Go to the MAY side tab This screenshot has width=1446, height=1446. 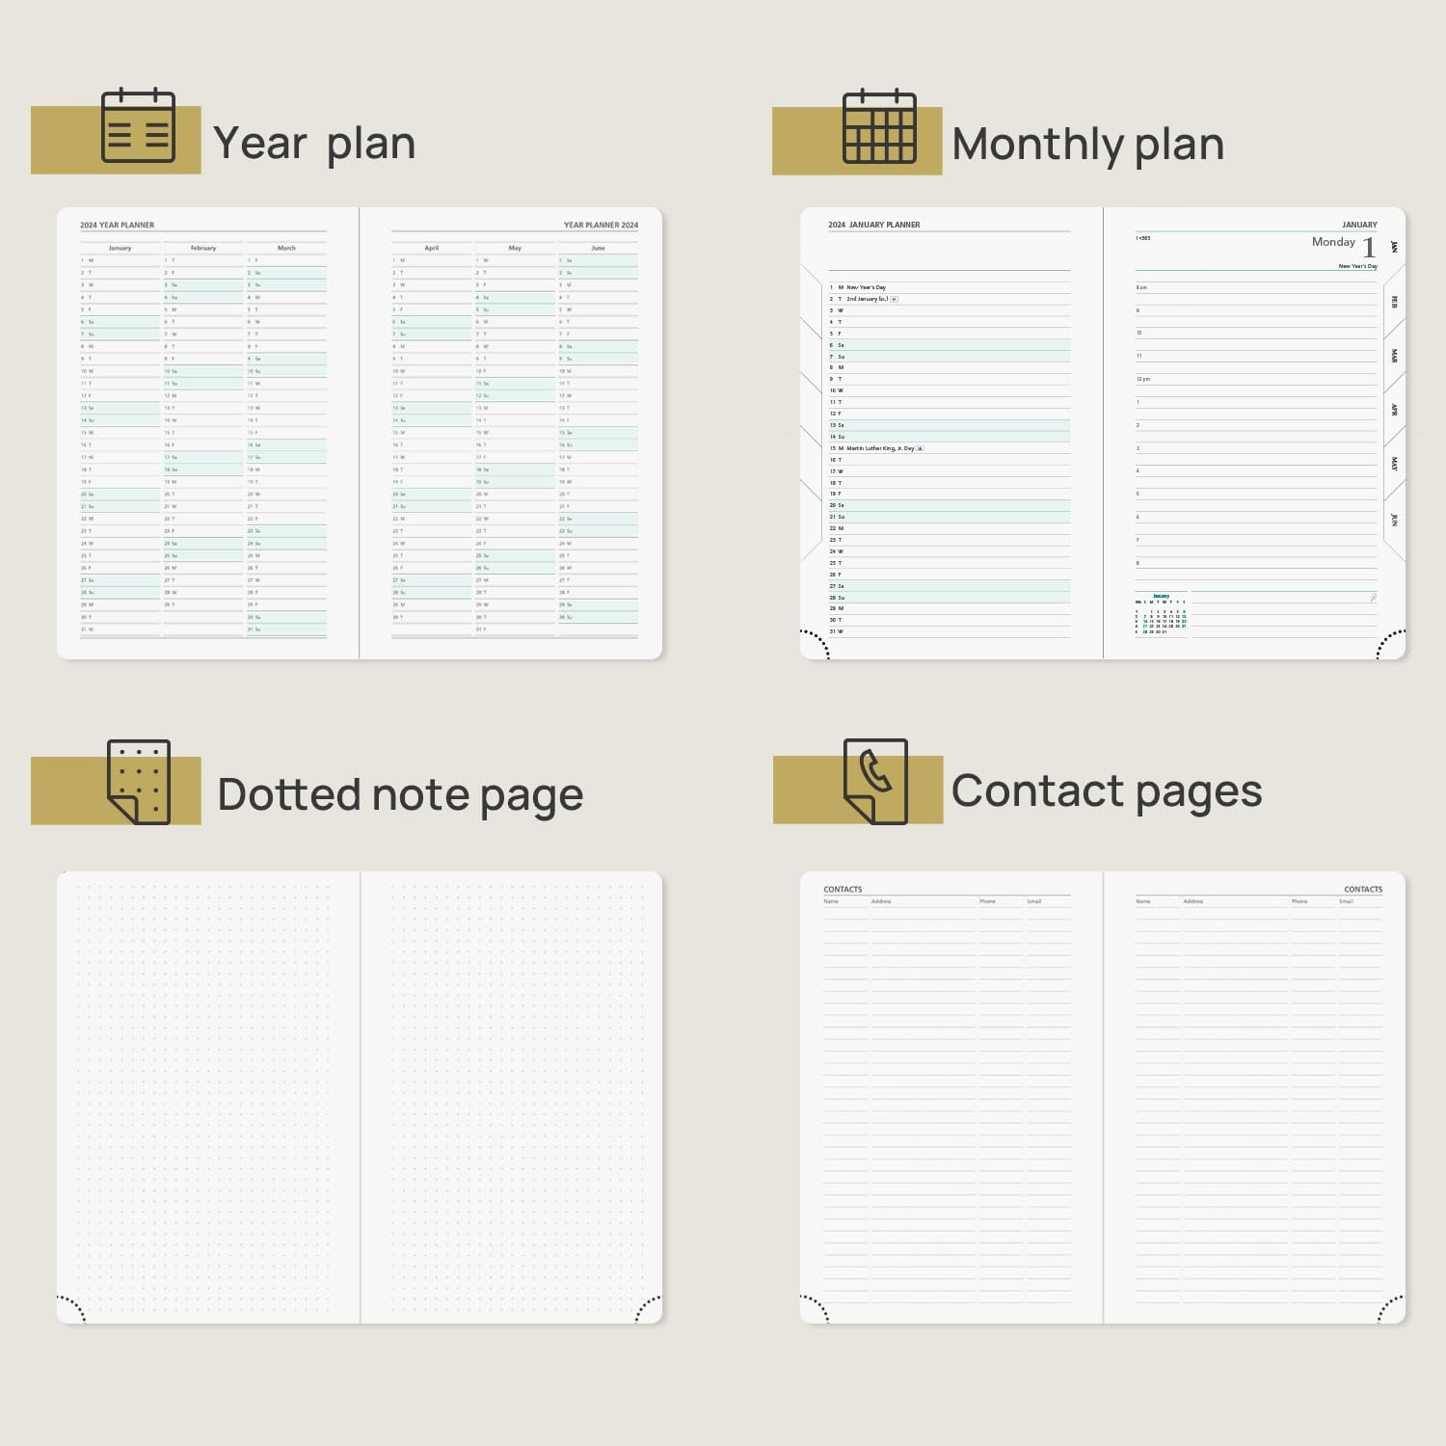(1394, 464)
